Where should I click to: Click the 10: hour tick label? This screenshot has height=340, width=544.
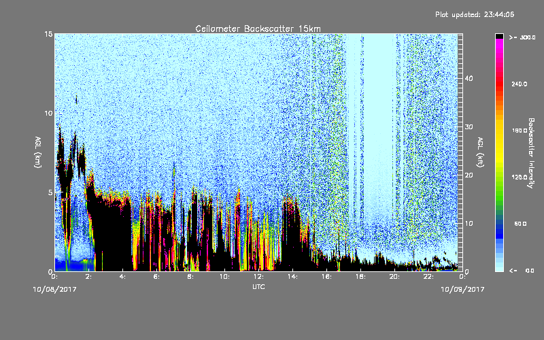[224, 277]
